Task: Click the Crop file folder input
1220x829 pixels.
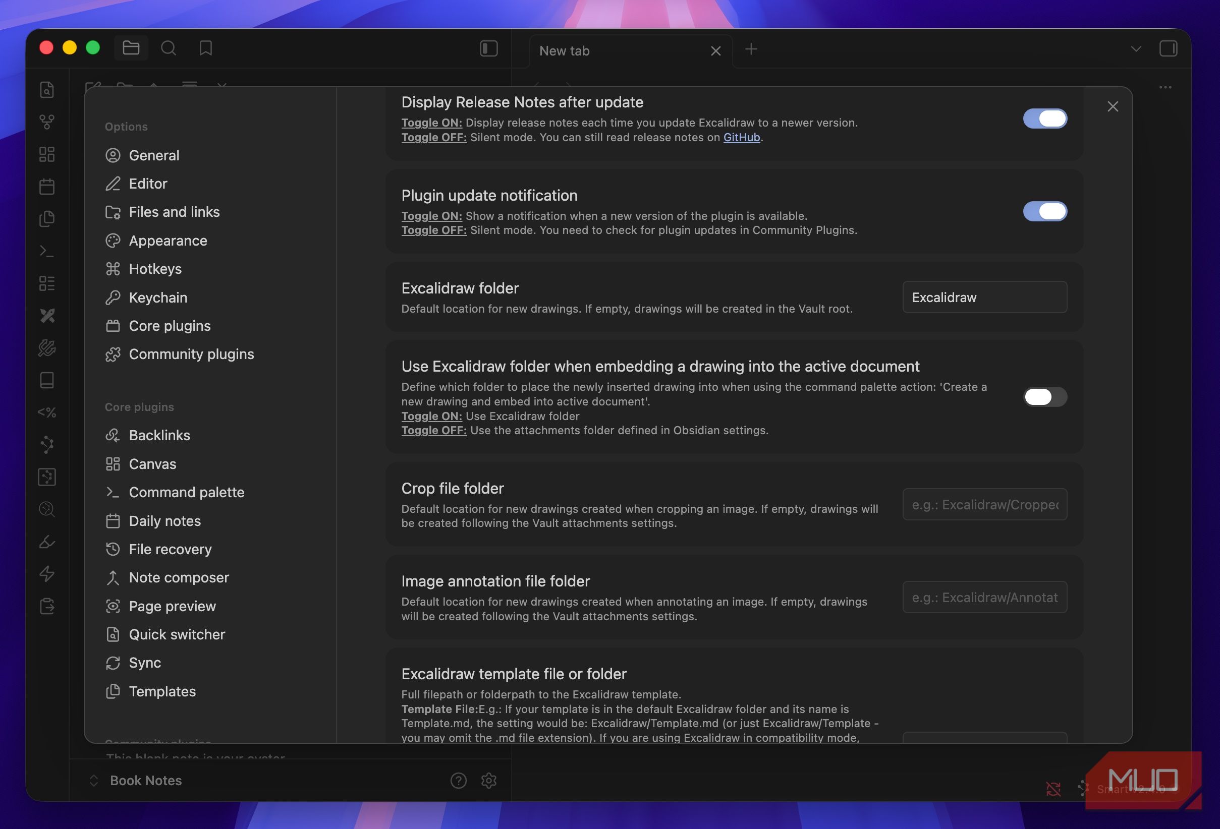Action: coord(984,504)
